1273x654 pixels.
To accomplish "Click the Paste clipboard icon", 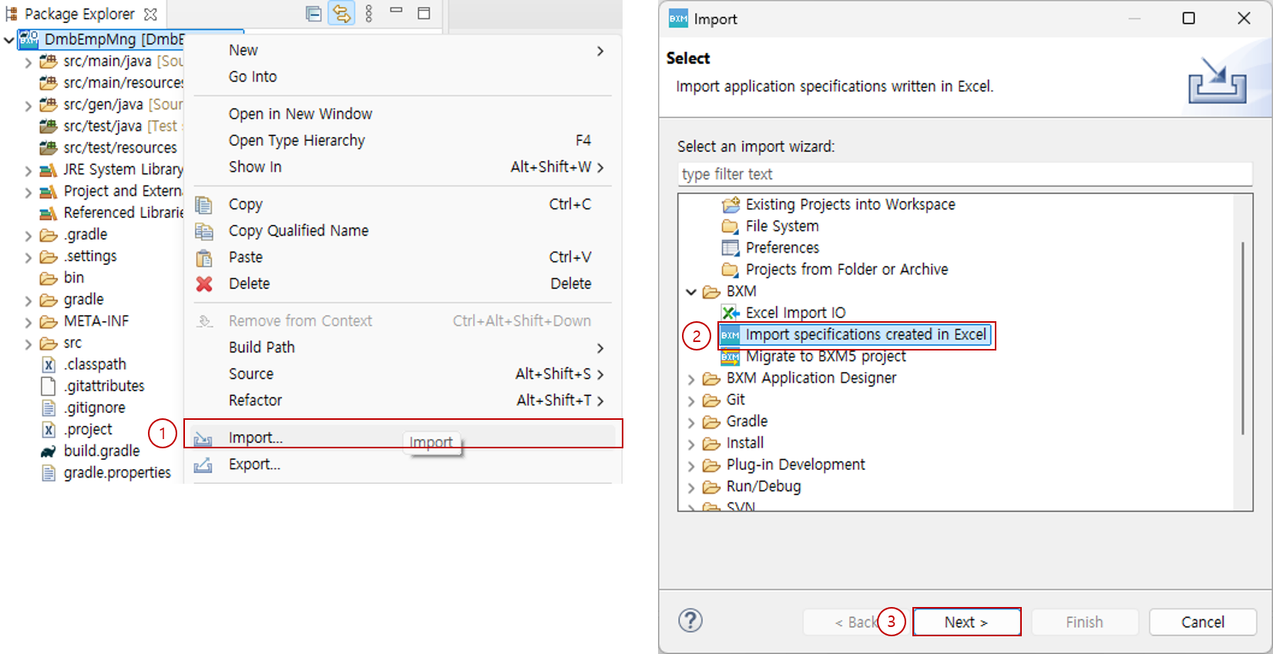I will click(x=203, y=257).
